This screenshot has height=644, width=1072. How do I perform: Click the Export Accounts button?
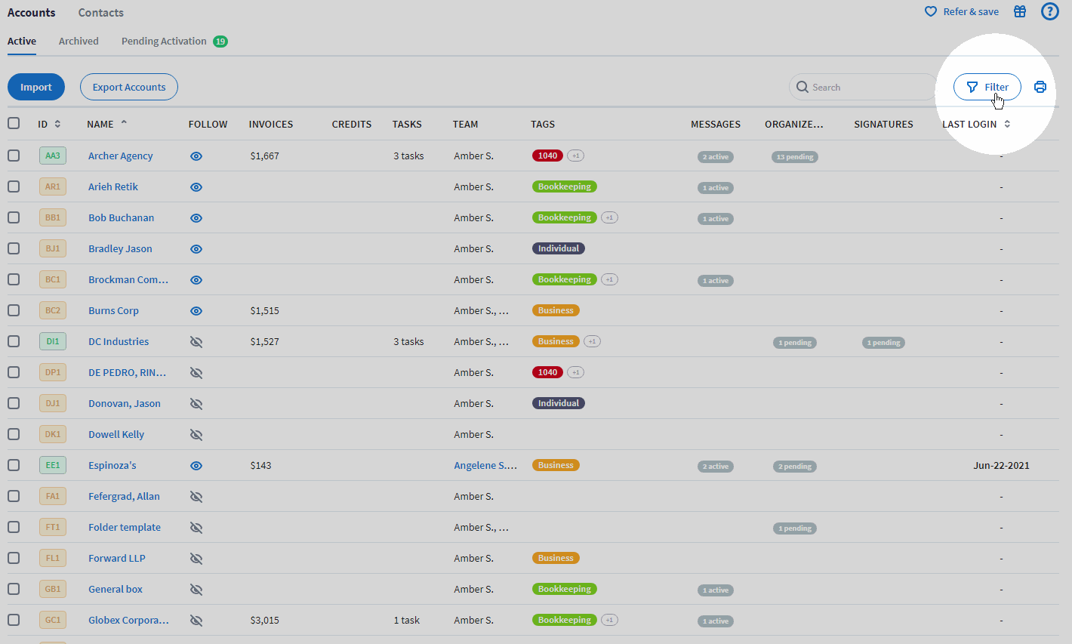128,87
